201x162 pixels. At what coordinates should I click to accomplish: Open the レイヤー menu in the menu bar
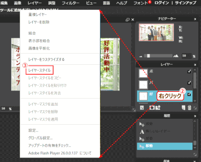pyautogui.click(x=35, y=3)
